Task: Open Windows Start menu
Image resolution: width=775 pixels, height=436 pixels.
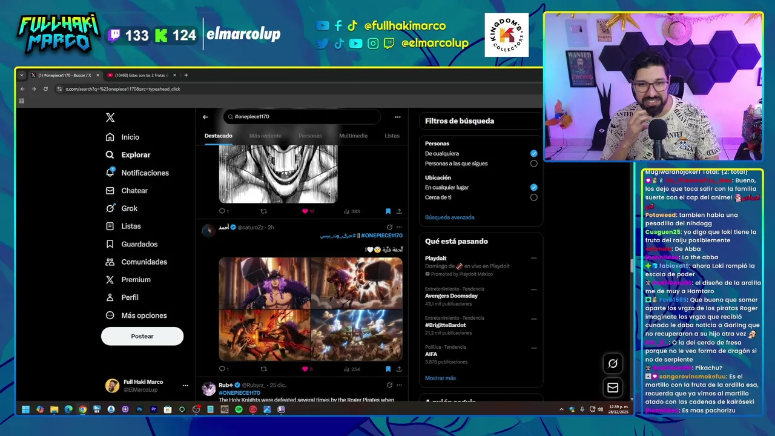Action: pos(26,409)
